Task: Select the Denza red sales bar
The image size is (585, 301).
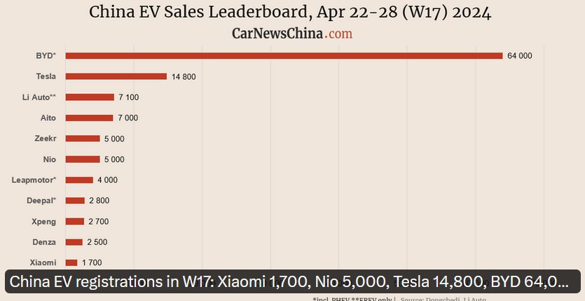Action: 74,242
